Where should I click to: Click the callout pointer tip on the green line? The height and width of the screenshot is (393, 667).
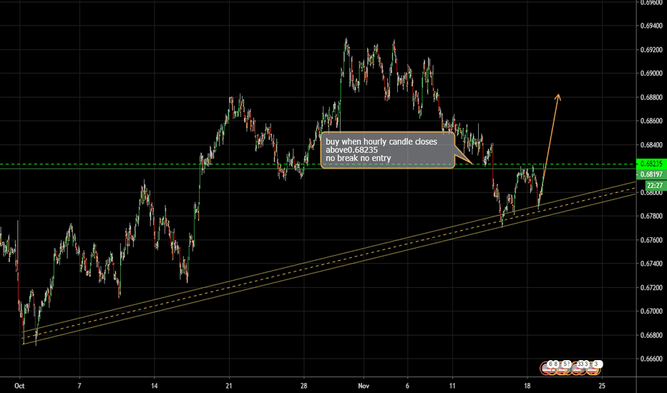pos(474,164)
